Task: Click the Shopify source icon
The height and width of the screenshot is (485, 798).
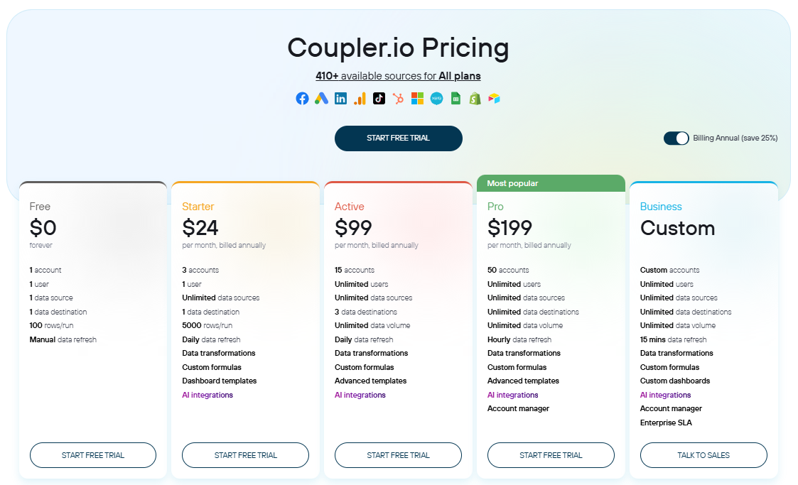Action: (475, 99)
